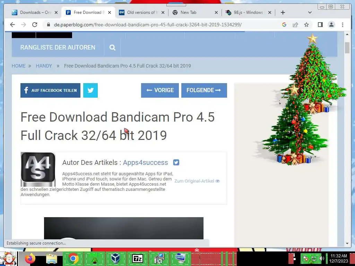Share article via the Twitter button
The width and height of the screenshot is (355, 266).
point(90,90)
